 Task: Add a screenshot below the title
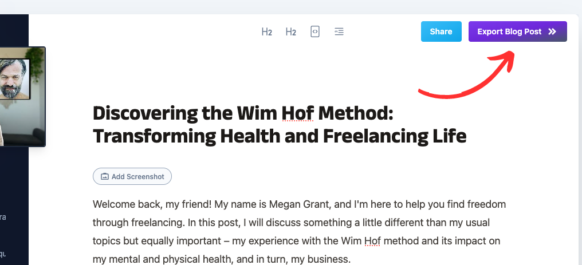click(x=132, y=176)
